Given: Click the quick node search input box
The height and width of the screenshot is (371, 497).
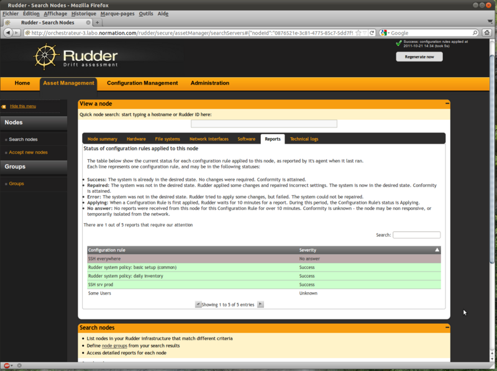Looking at the screenshot, I should 263,124.
